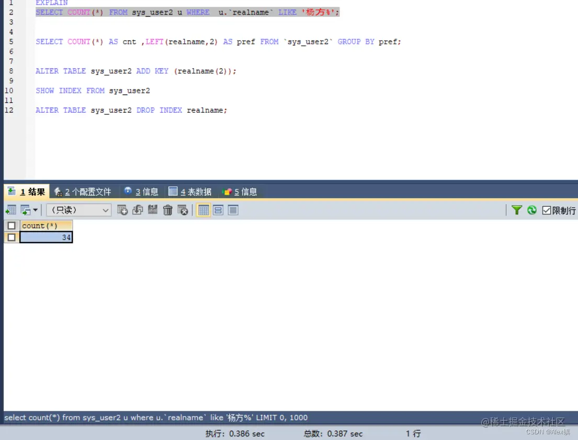Select the cell containing 34
This screenshot has height=440, width=578.
(x=46, y=237)
